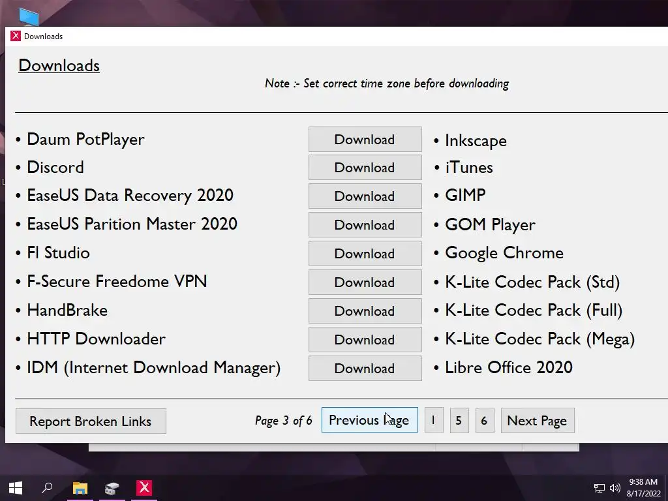
Task: Download Fl Studio
Action: (365, 254)
